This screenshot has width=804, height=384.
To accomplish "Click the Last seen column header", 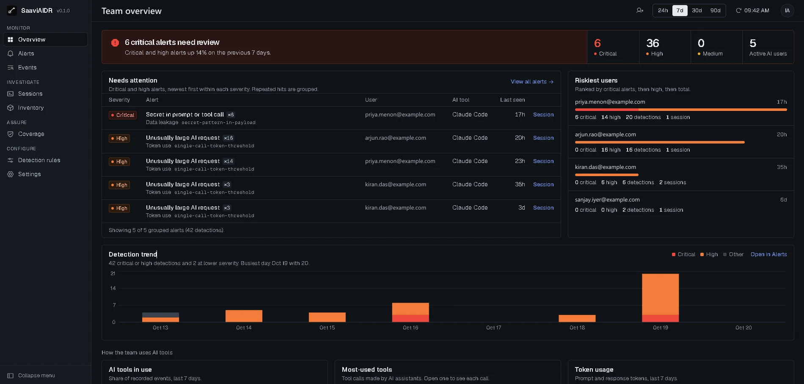I will [512, 100].
